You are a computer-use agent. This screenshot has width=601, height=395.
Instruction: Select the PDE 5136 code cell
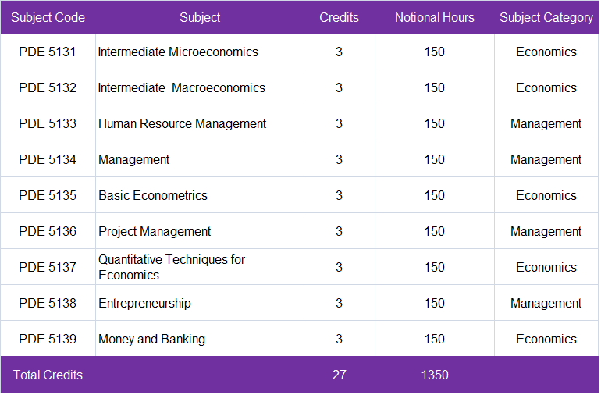[48, 232]
